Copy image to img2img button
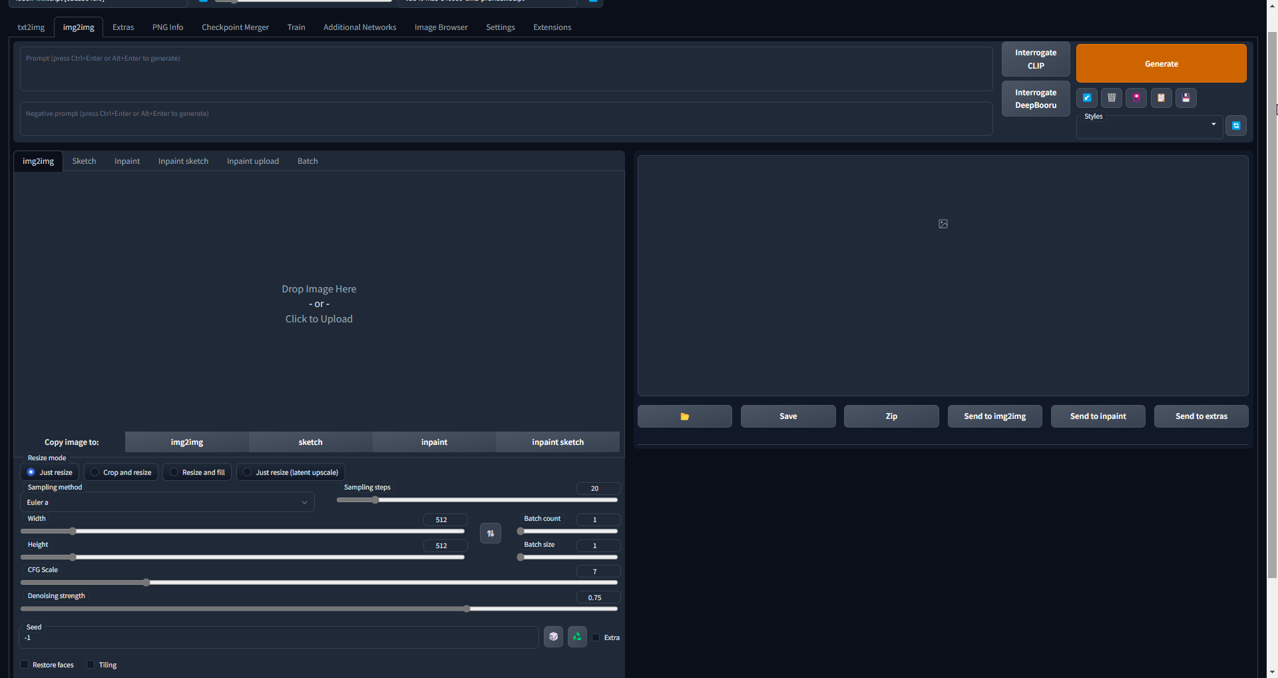Screen dimensions: 1278x678 [187, 442]
